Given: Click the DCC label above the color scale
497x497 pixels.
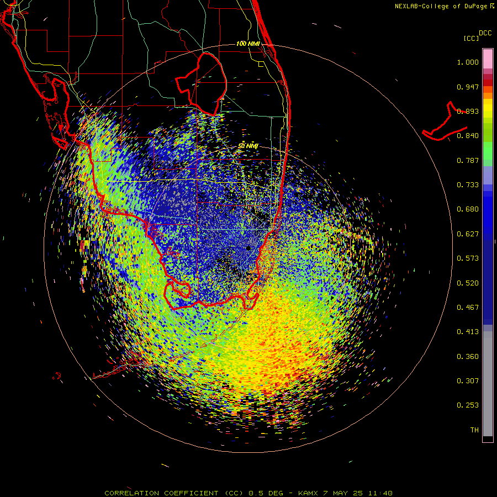Looking at the screenshot, I should pyautogui.click(x=485, y=33).
